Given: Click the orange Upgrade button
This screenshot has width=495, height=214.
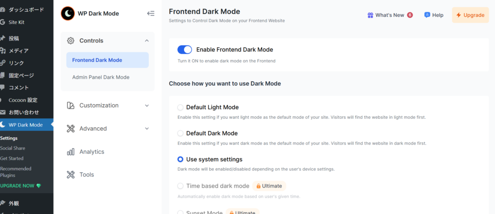Looking at the screenshot, I should point(470,15).
